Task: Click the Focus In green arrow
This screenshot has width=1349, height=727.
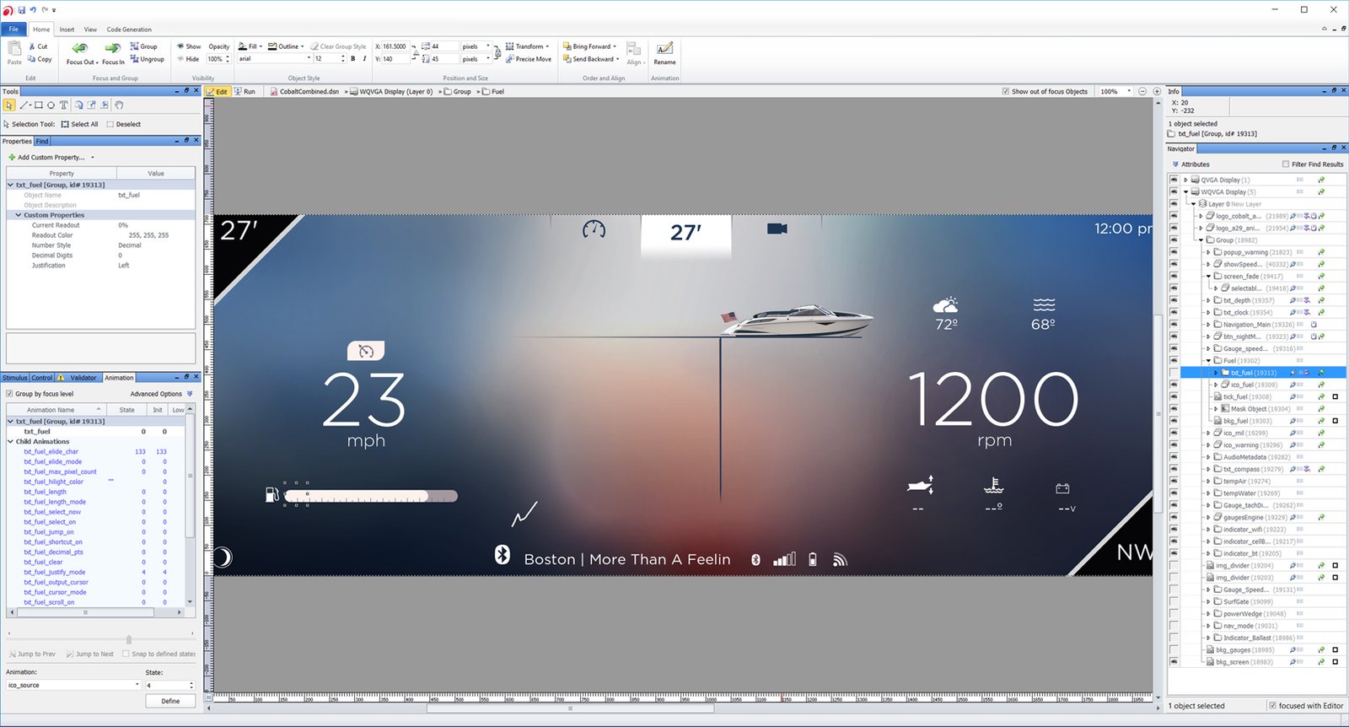Action: [112, 48]
